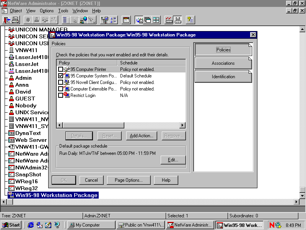This screenshot has width=306, height=230.
Task: Click main window vertical scrollbar up arrow
Action: [302, 30]
